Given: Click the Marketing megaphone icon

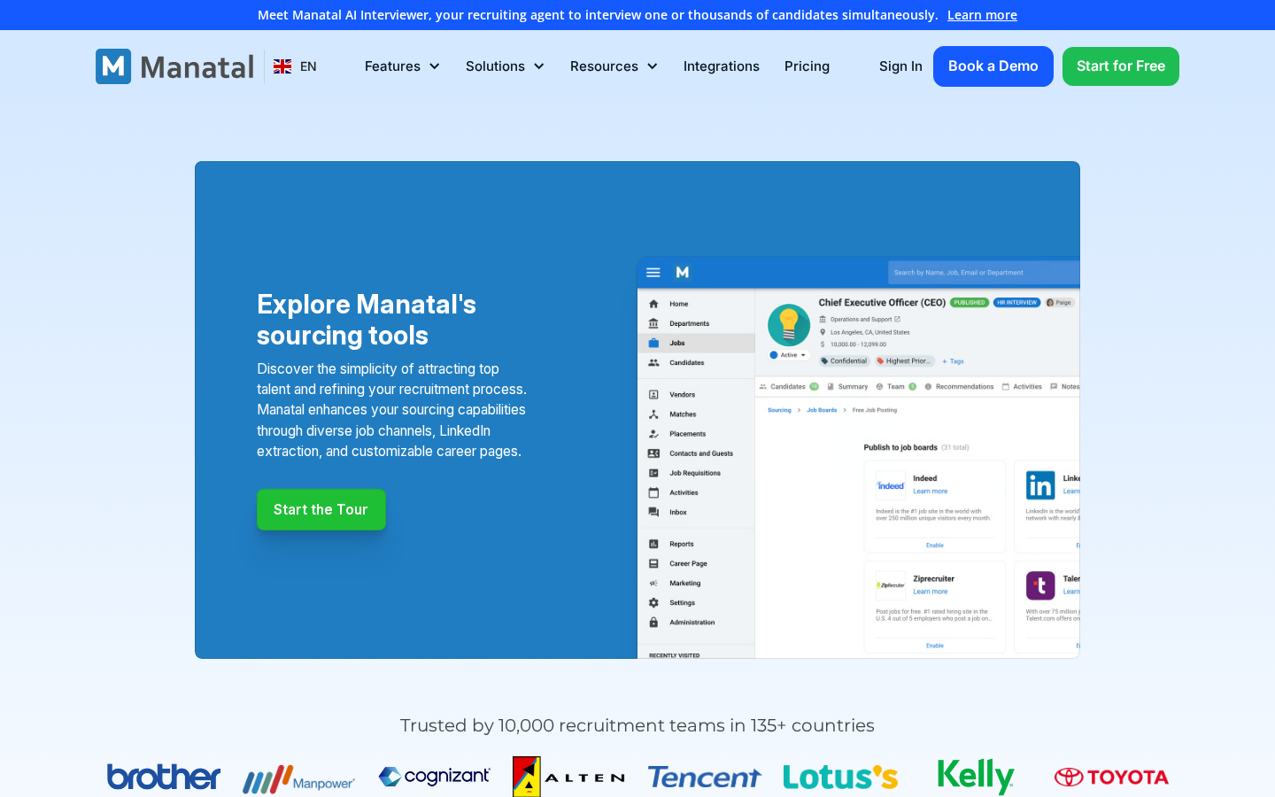Looking at the screenshot, I should pos(653,584).
